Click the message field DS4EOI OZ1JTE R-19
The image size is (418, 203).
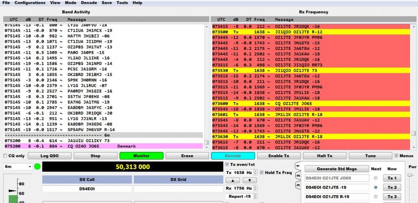pyautogui.click(x=337, y=197)
